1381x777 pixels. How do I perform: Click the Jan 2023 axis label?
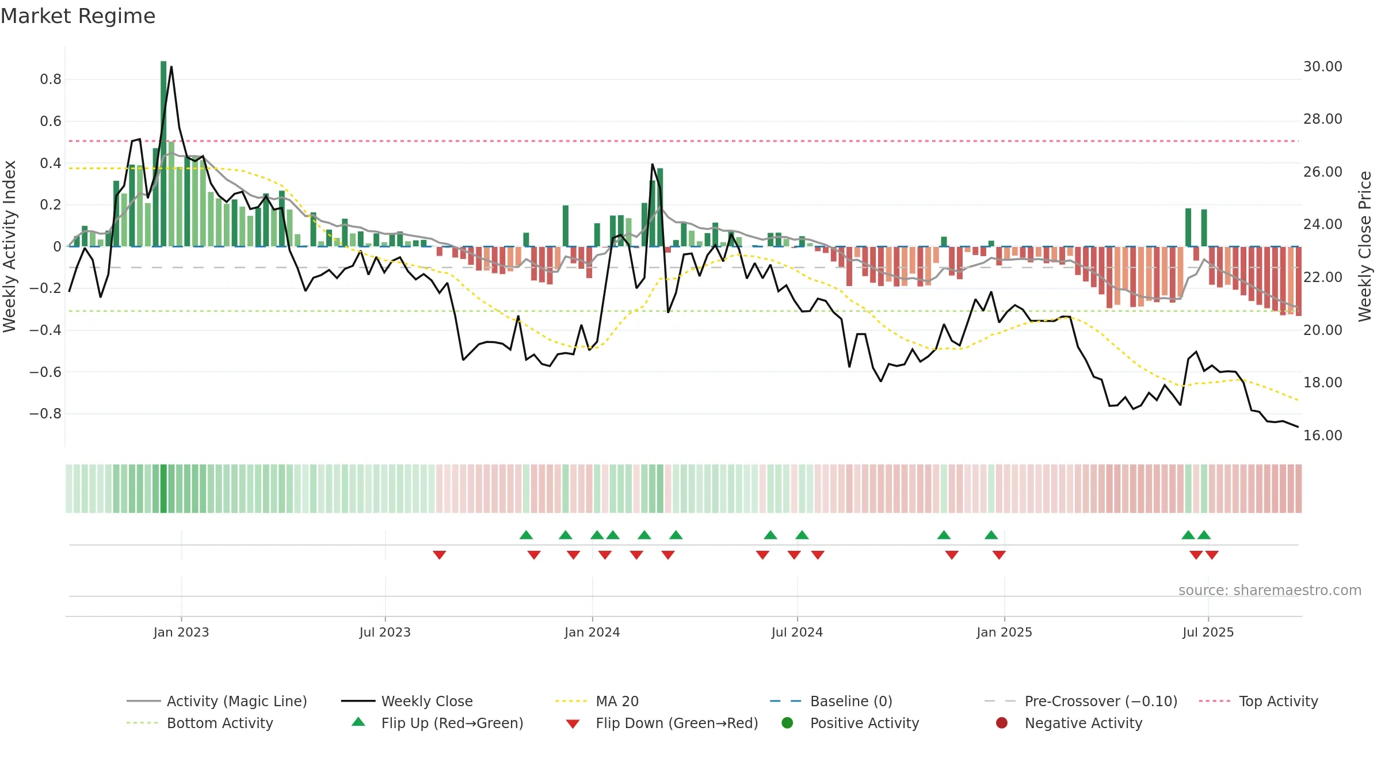181,632
